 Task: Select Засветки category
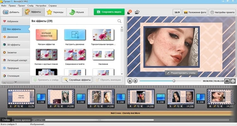tap(15, 52)
